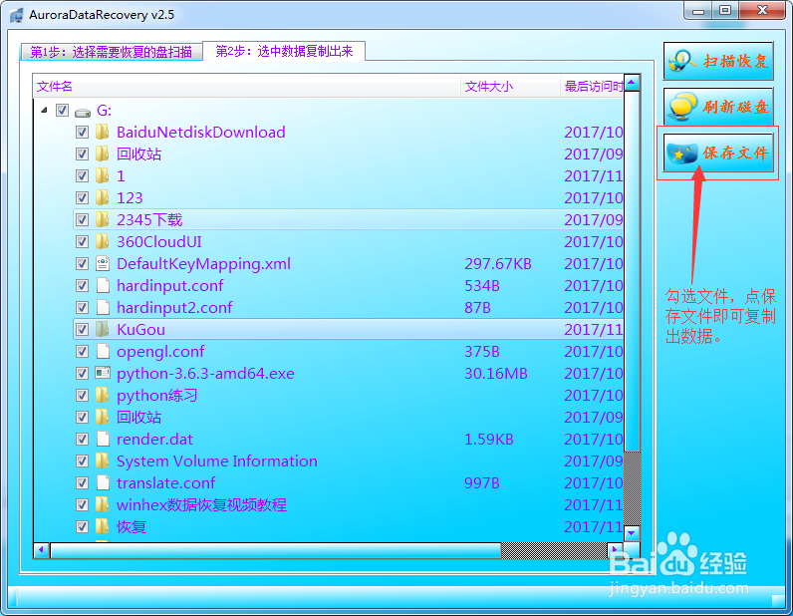Click the folder icon beside 123

tap(103, 198)
